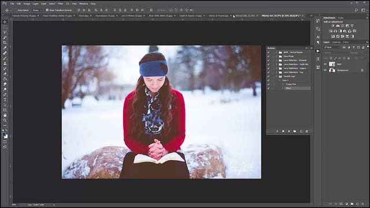Viewport: 370px width, 208px height.
Task: Open the File menu
Action: point(12,4)
